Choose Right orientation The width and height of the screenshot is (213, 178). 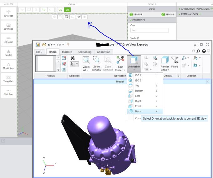coord(145,101)
